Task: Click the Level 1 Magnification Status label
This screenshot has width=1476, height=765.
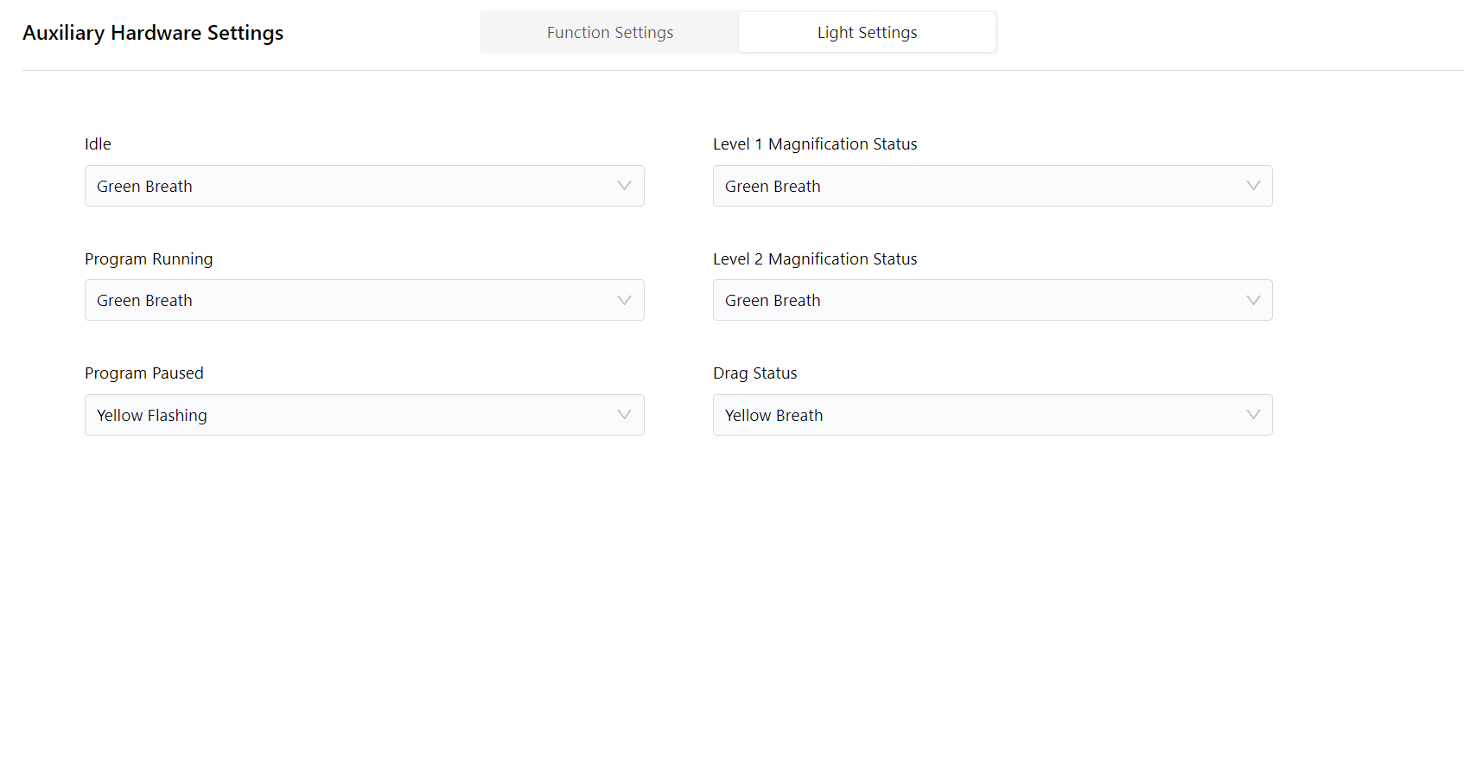Action: pyautogui.click(x=815, y=144)
